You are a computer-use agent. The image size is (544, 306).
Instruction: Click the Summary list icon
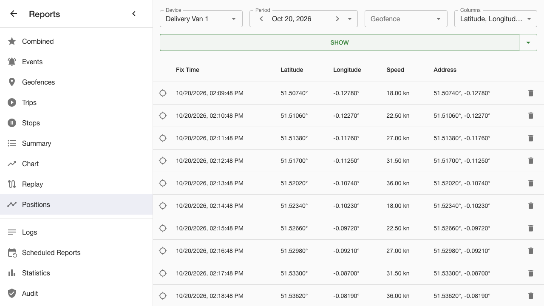(12, 143)
